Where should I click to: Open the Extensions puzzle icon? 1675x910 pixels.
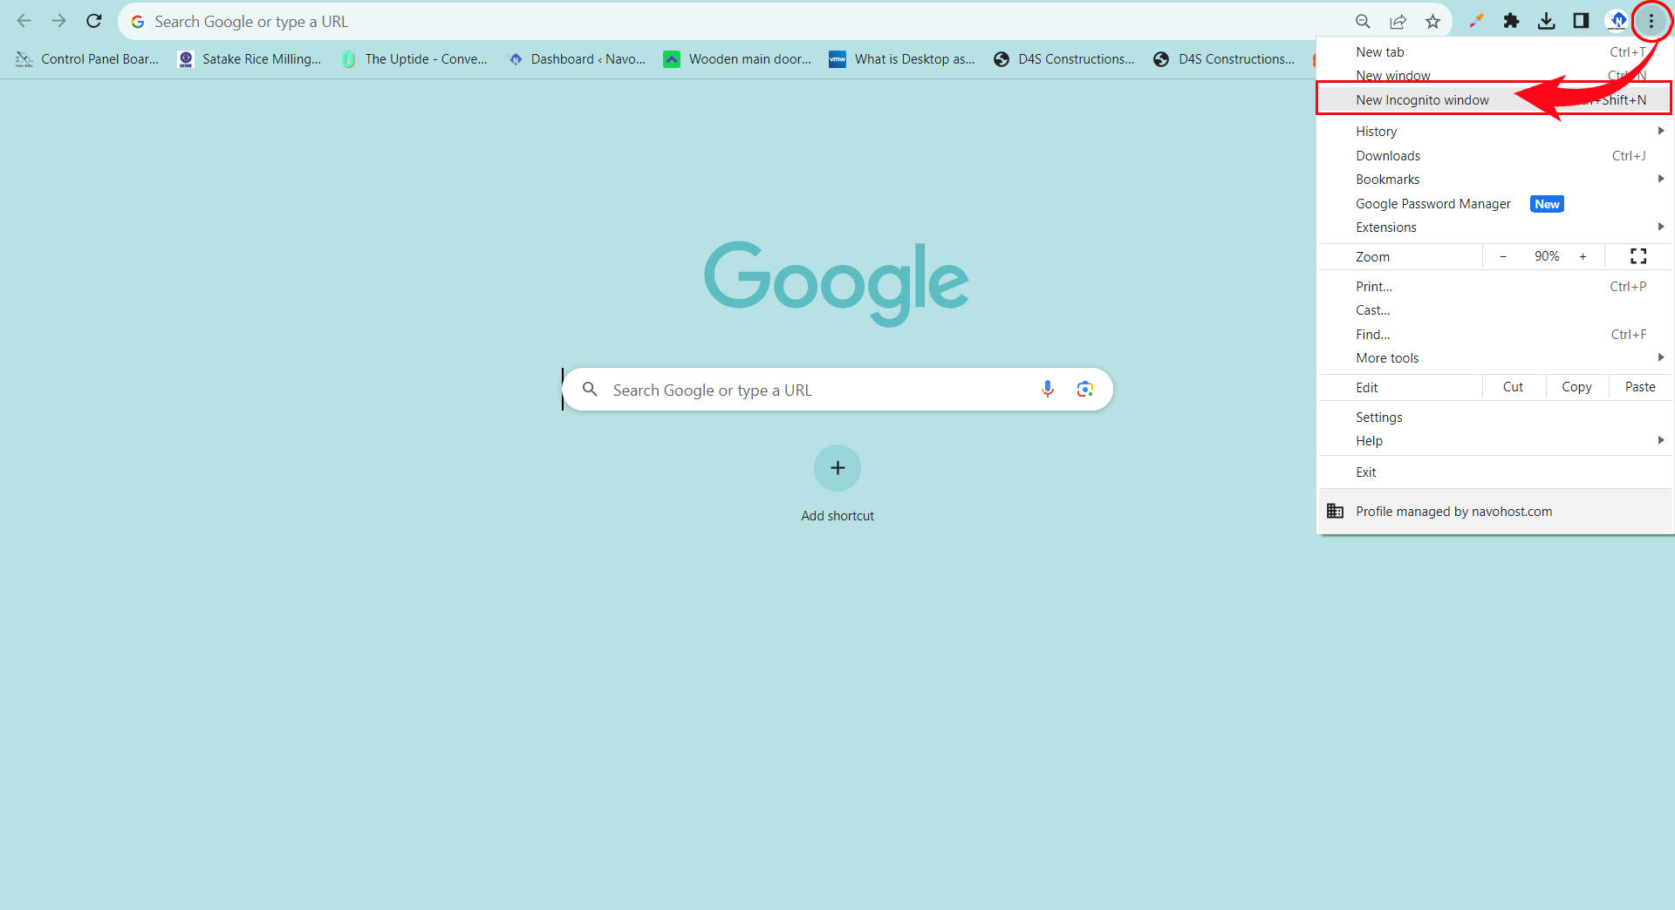pyautogui.click(x=1511, y=21)
